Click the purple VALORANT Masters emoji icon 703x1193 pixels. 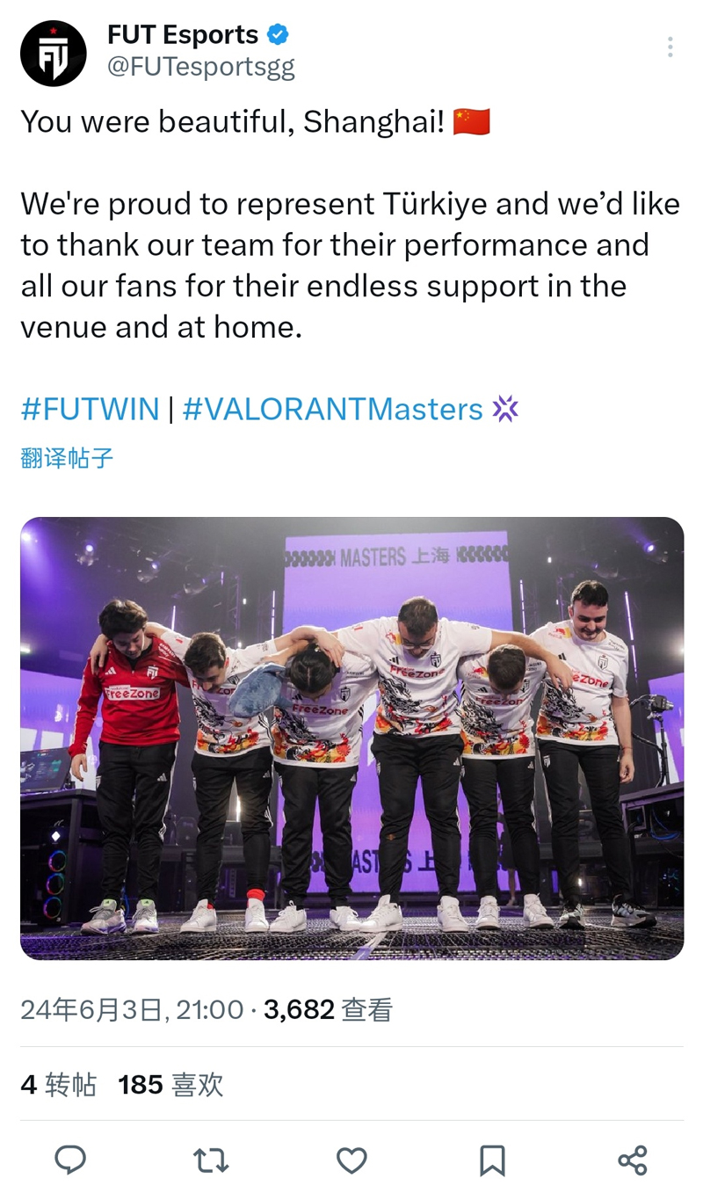pos(505,409)
